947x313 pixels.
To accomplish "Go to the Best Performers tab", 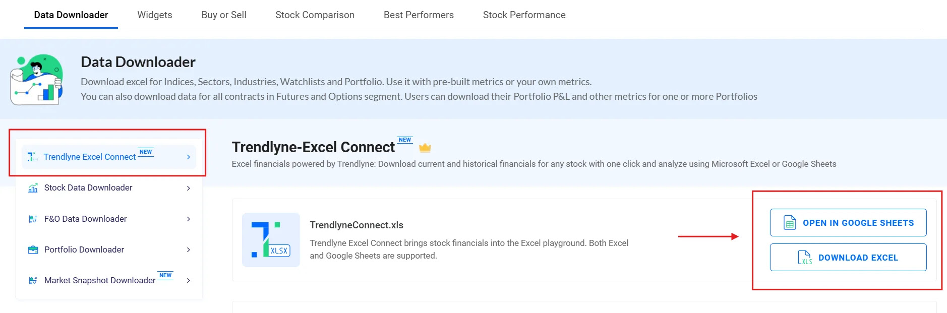I will 419,15.
